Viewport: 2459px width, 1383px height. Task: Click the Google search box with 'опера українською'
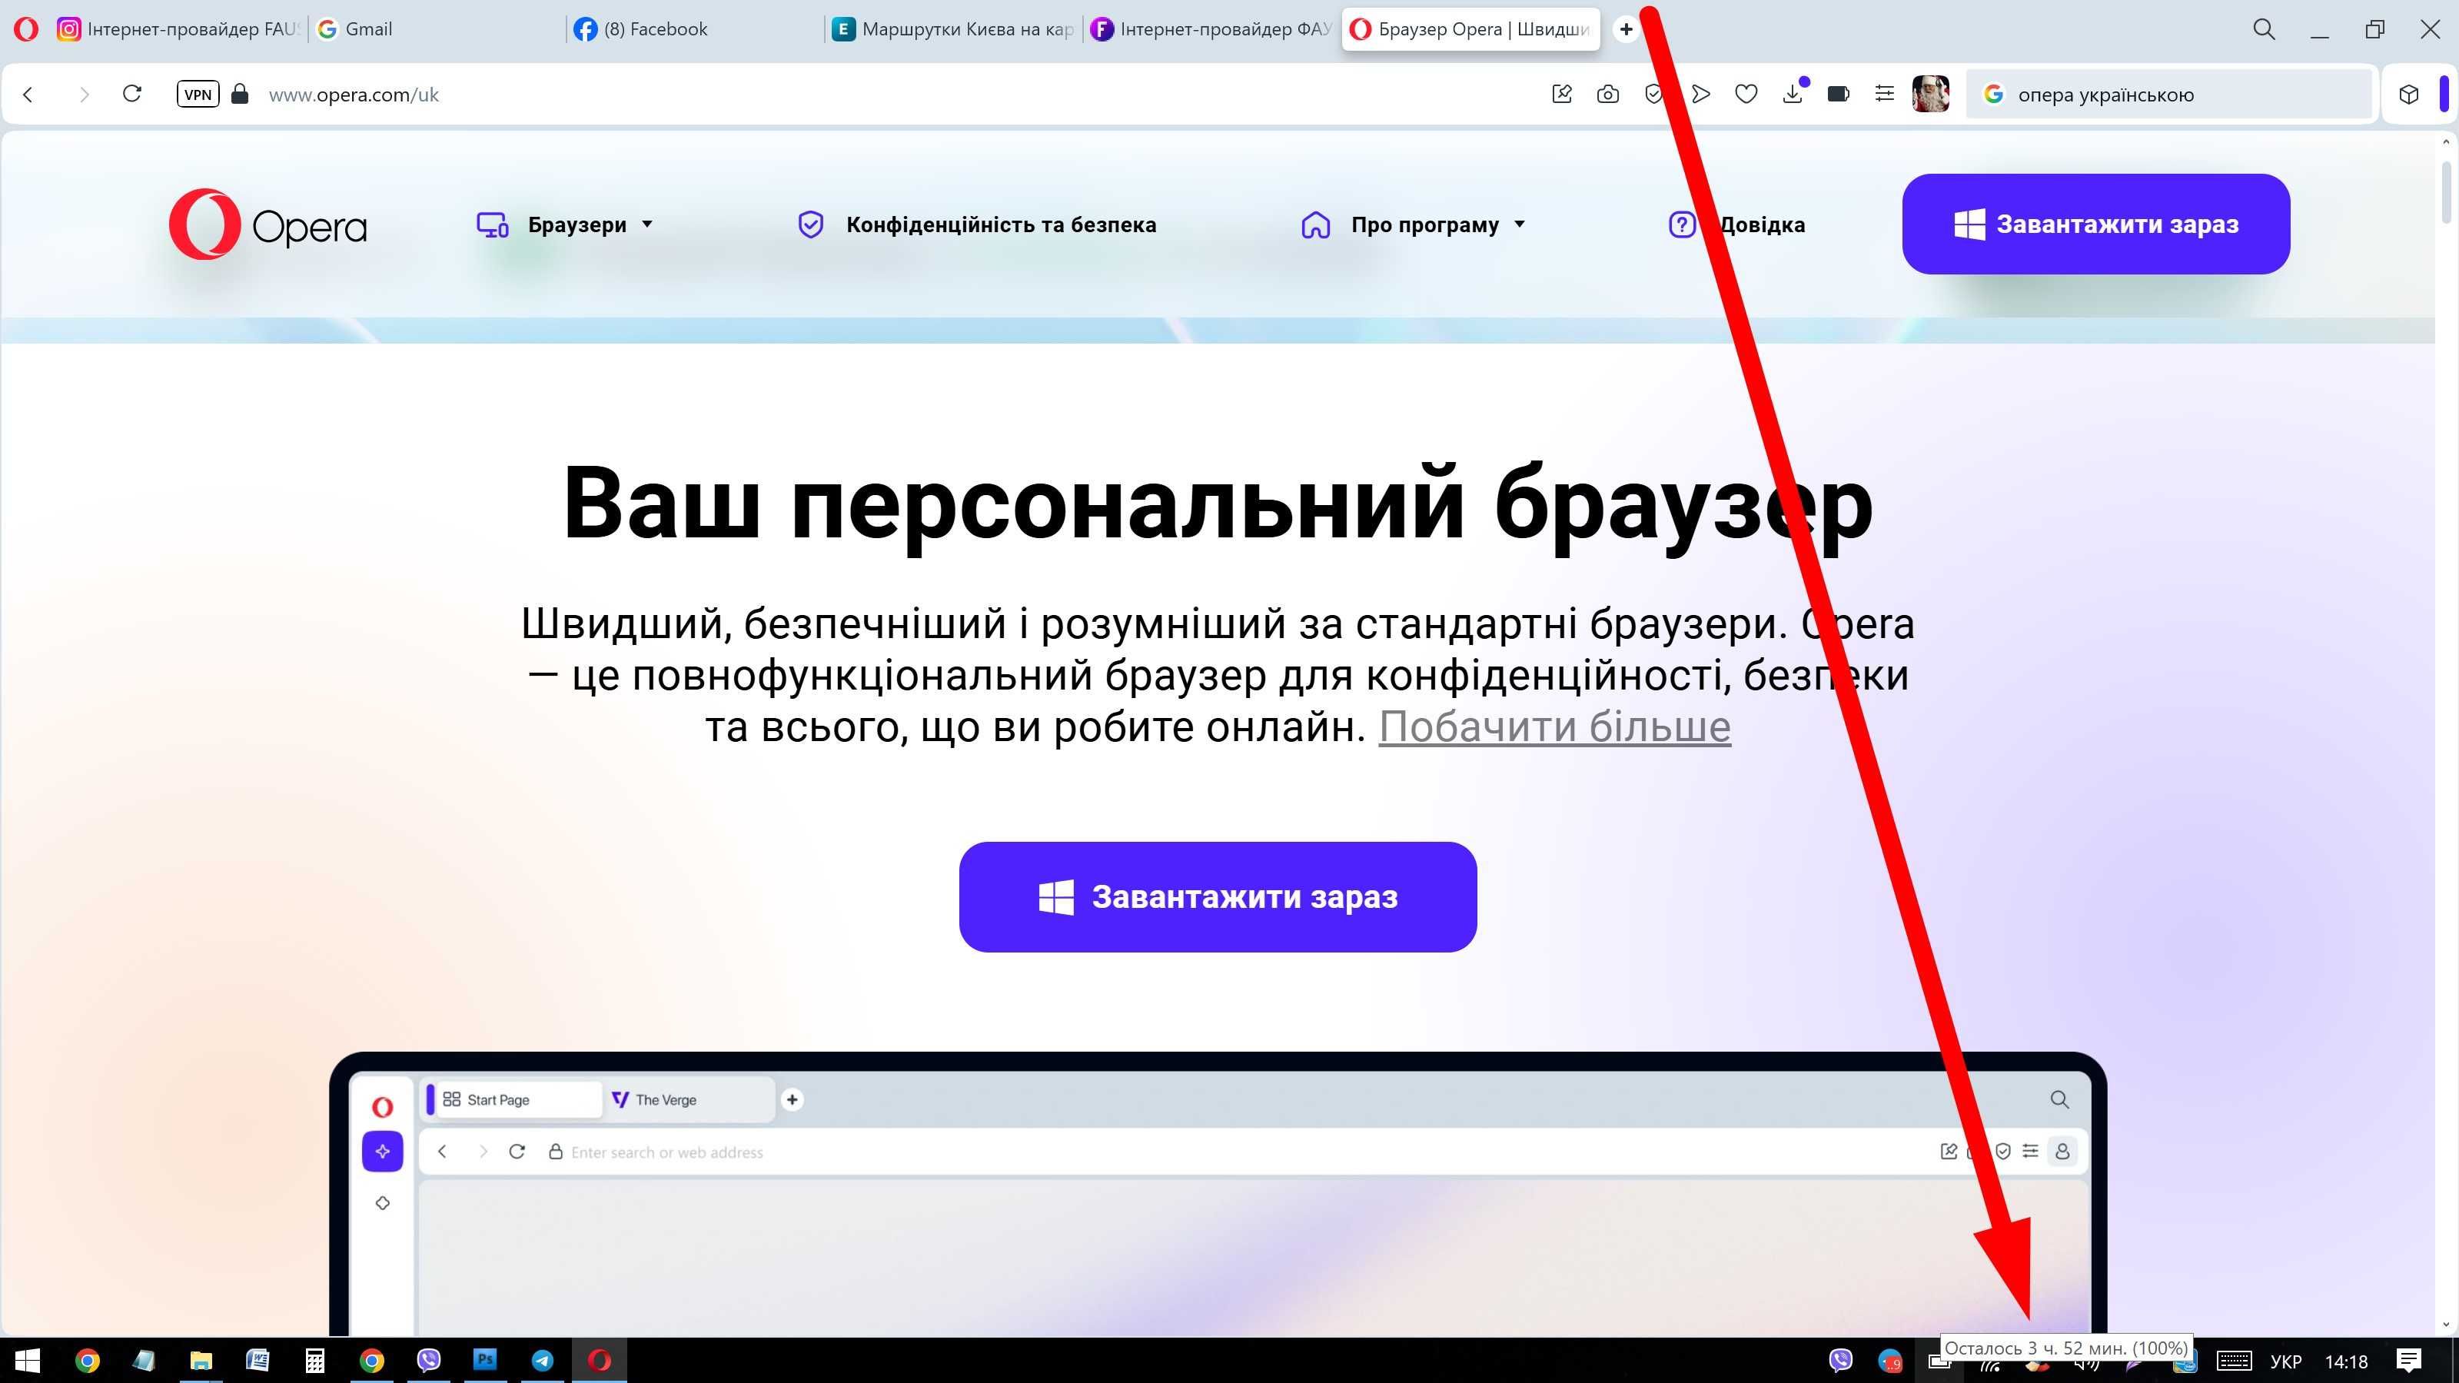2168,95
